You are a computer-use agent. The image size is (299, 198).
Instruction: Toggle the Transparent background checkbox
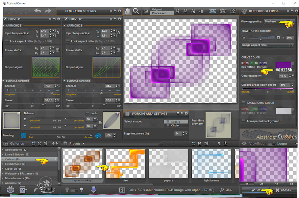pyautogui.click(x=243, y=121)
